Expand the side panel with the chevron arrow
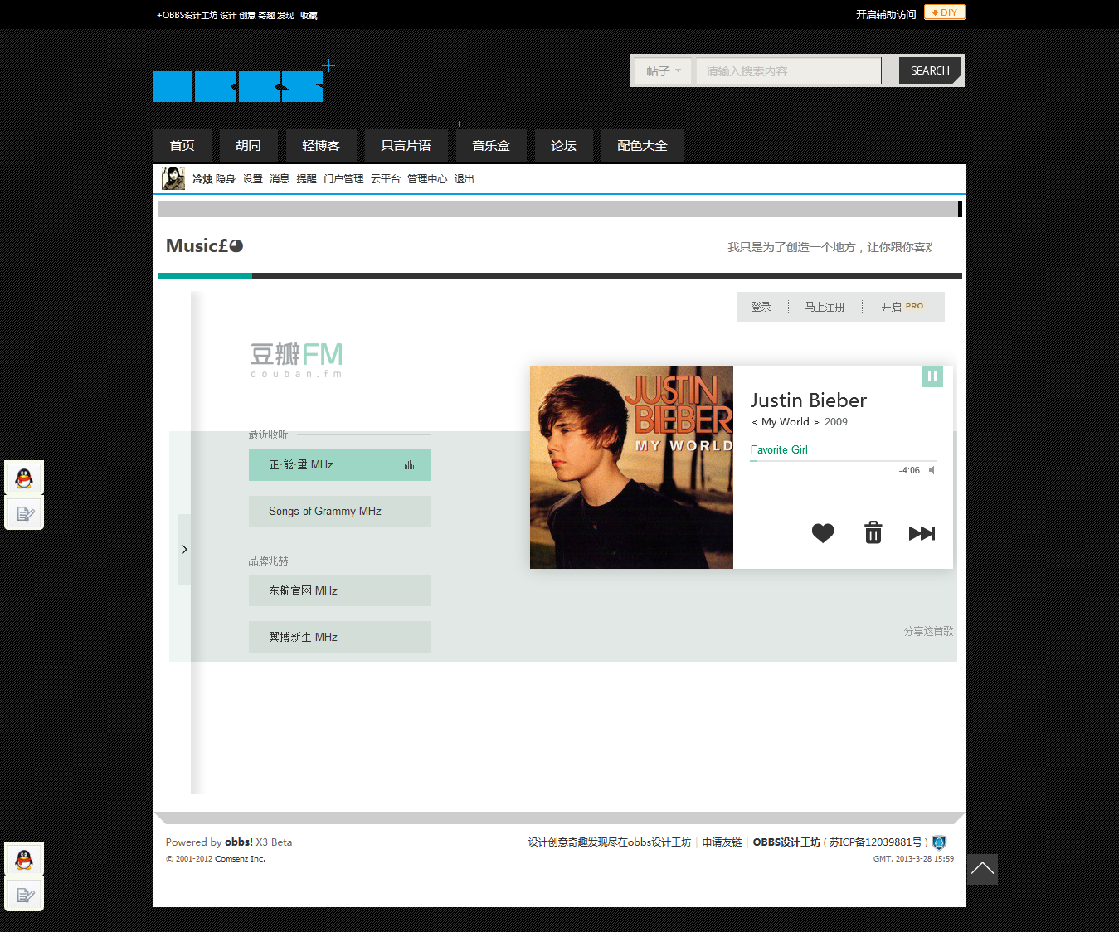 point(184,549)
